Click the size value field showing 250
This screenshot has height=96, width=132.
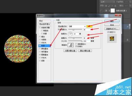point(87,41)
